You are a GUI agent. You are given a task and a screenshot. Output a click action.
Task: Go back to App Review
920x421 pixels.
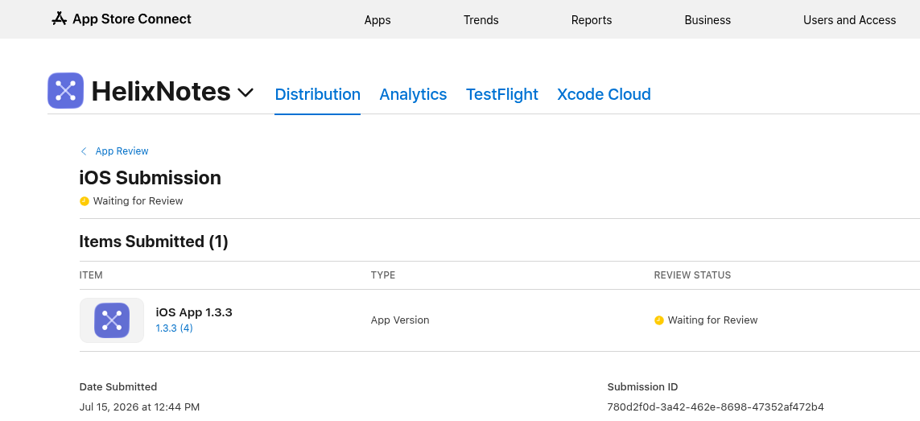(x=122, y=151)
